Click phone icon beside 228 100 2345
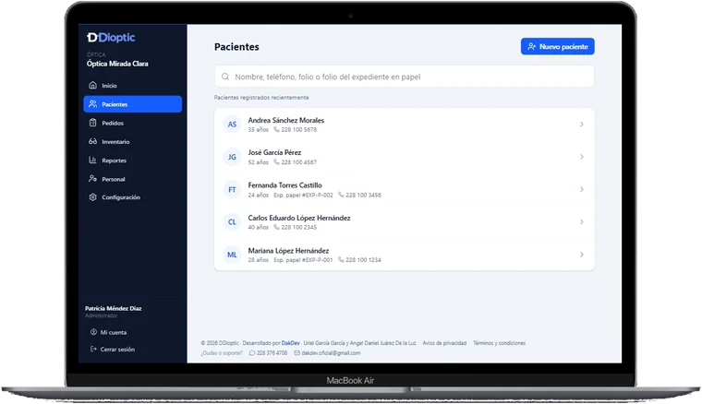The image size is (702, 404). (x=277, y=227)
